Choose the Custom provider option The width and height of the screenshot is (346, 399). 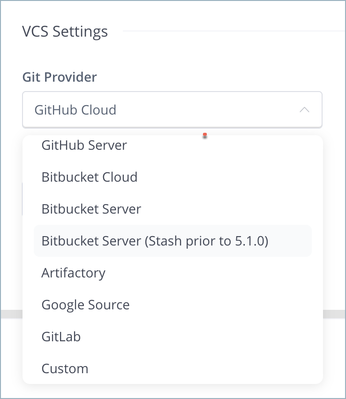(x=65, y=368)
